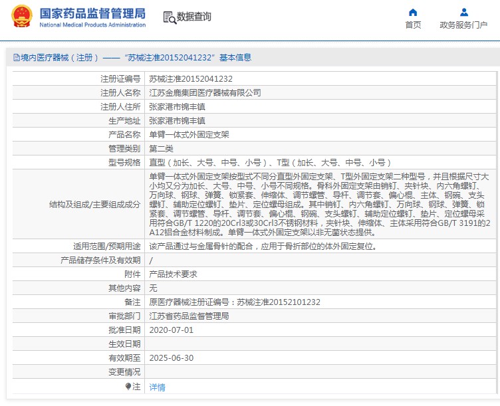Open the 详情 link
Viewport: 500px width, 406px height.
[x=157, y=387]
